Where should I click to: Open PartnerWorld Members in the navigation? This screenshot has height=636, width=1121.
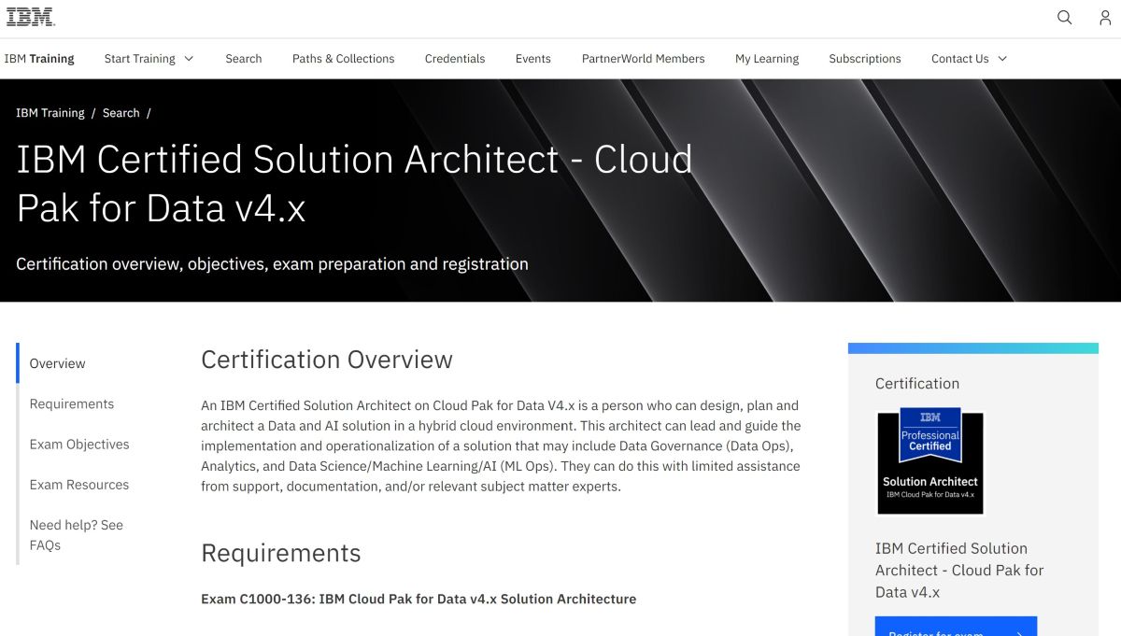point(643,58)
